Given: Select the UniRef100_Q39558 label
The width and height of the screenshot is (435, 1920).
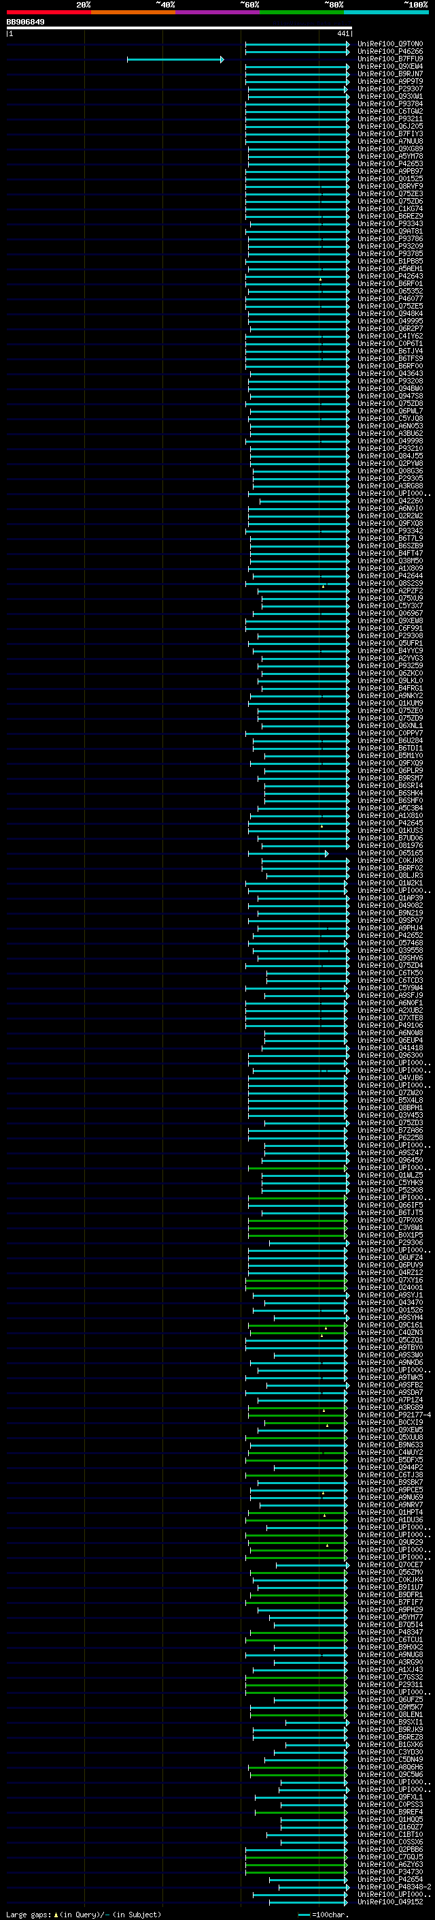Looking at the screenshot, I should [390, 950].
